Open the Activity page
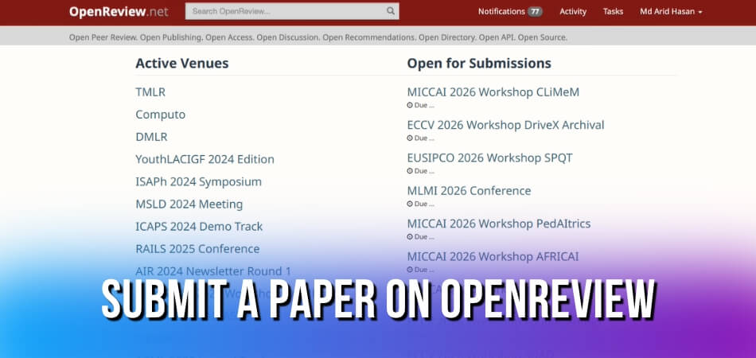The width and height of the screenshot is (756, 358). click(573, 12)
